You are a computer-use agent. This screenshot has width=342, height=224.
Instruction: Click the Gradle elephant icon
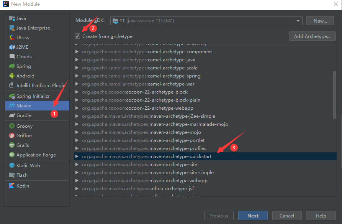[x=12, y=115]
